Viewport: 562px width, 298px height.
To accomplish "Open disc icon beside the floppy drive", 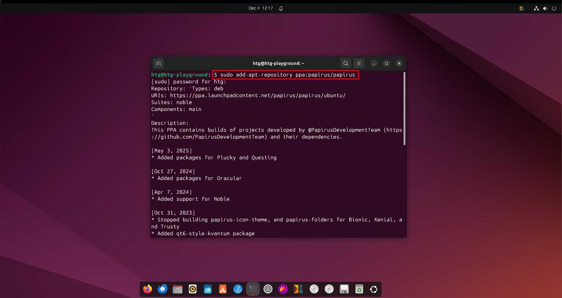I will pyautogui.click(x=329, y=289).
